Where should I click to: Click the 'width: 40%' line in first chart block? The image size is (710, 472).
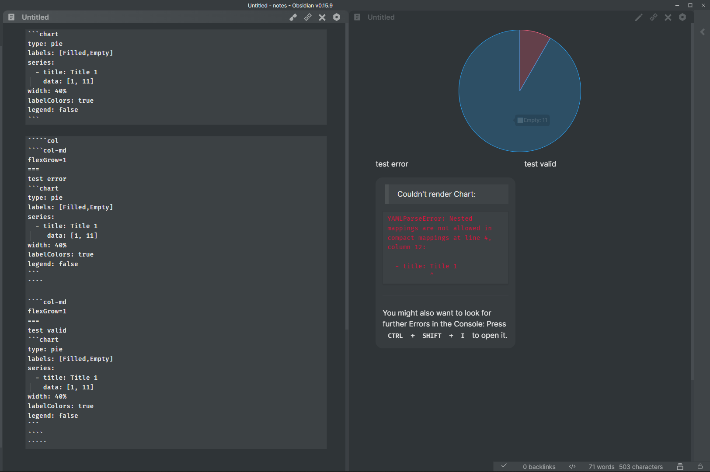tap(47, 91)
